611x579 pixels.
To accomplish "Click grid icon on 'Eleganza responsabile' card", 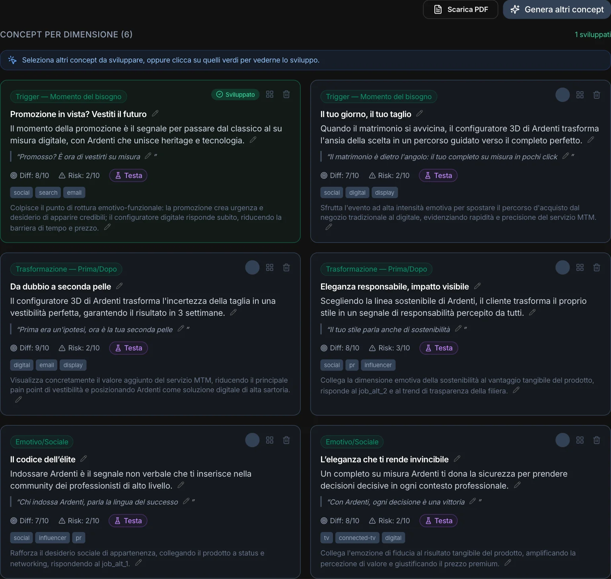I will point(580,267).
